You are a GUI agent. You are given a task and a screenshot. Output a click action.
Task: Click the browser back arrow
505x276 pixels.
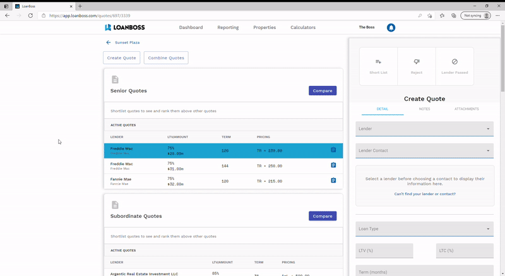[x=7, y=15]
